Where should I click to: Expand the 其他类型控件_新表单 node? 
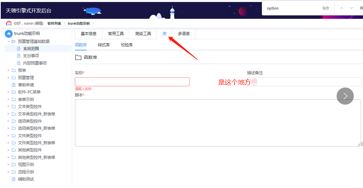(9, 157)
